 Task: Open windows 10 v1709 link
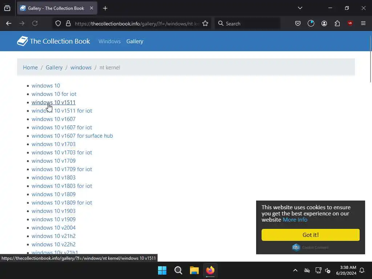coord(54,161)
